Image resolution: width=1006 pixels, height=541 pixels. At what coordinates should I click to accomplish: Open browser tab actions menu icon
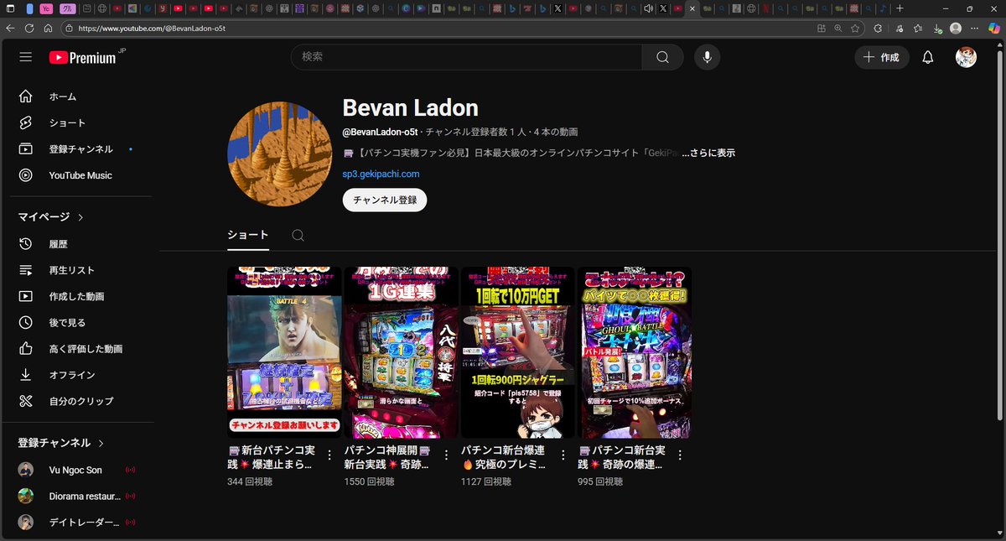point(10,8)
